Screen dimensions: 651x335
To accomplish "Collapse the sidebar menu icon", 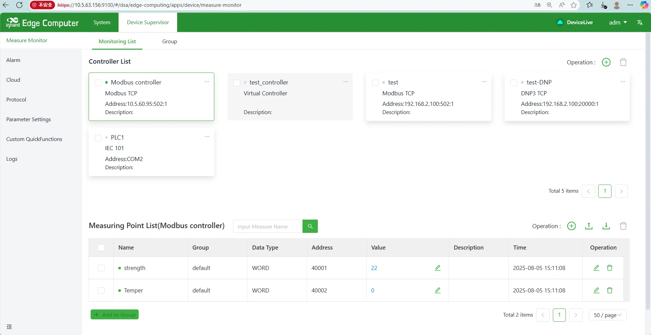I will [9, 327].
